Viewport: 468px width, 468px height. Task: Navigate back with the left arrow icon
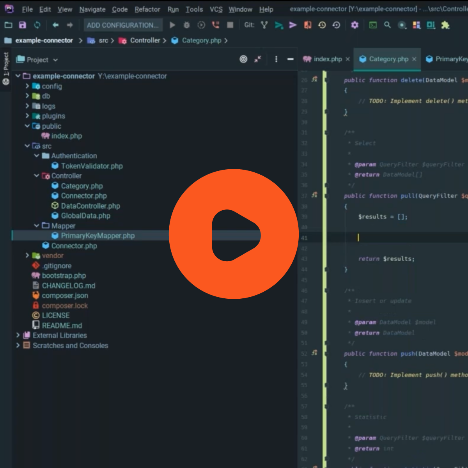click(x=55, y=25)
